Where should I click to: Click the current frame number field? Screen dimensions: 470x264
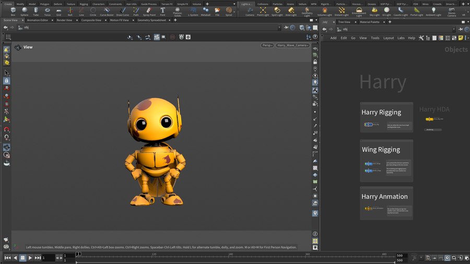[x=48, y=258]
